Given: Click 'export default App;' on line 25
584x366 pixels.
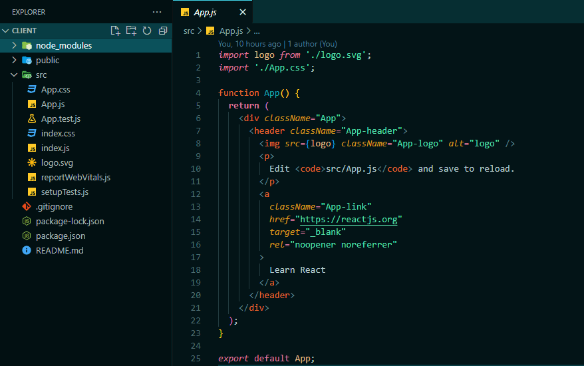Looking at the screenshot, I should 266,358.
